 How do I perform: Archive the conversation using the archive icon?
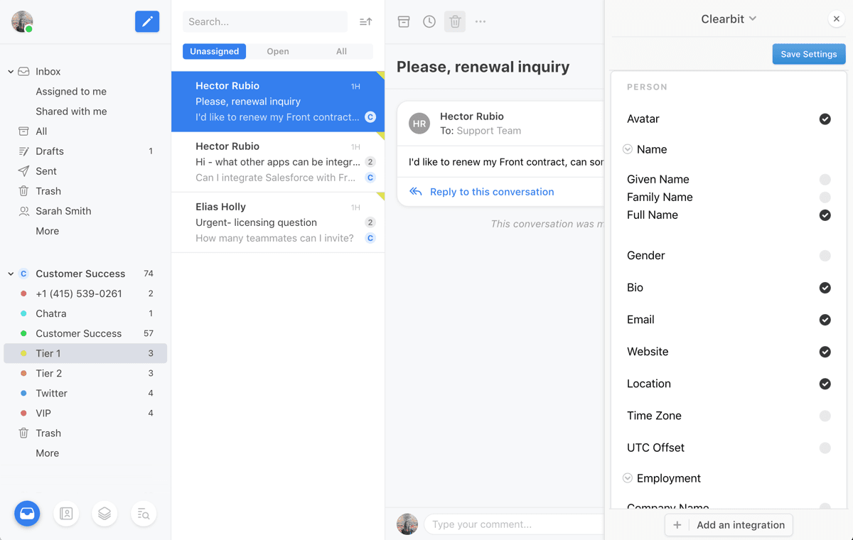tap(403, 21)
